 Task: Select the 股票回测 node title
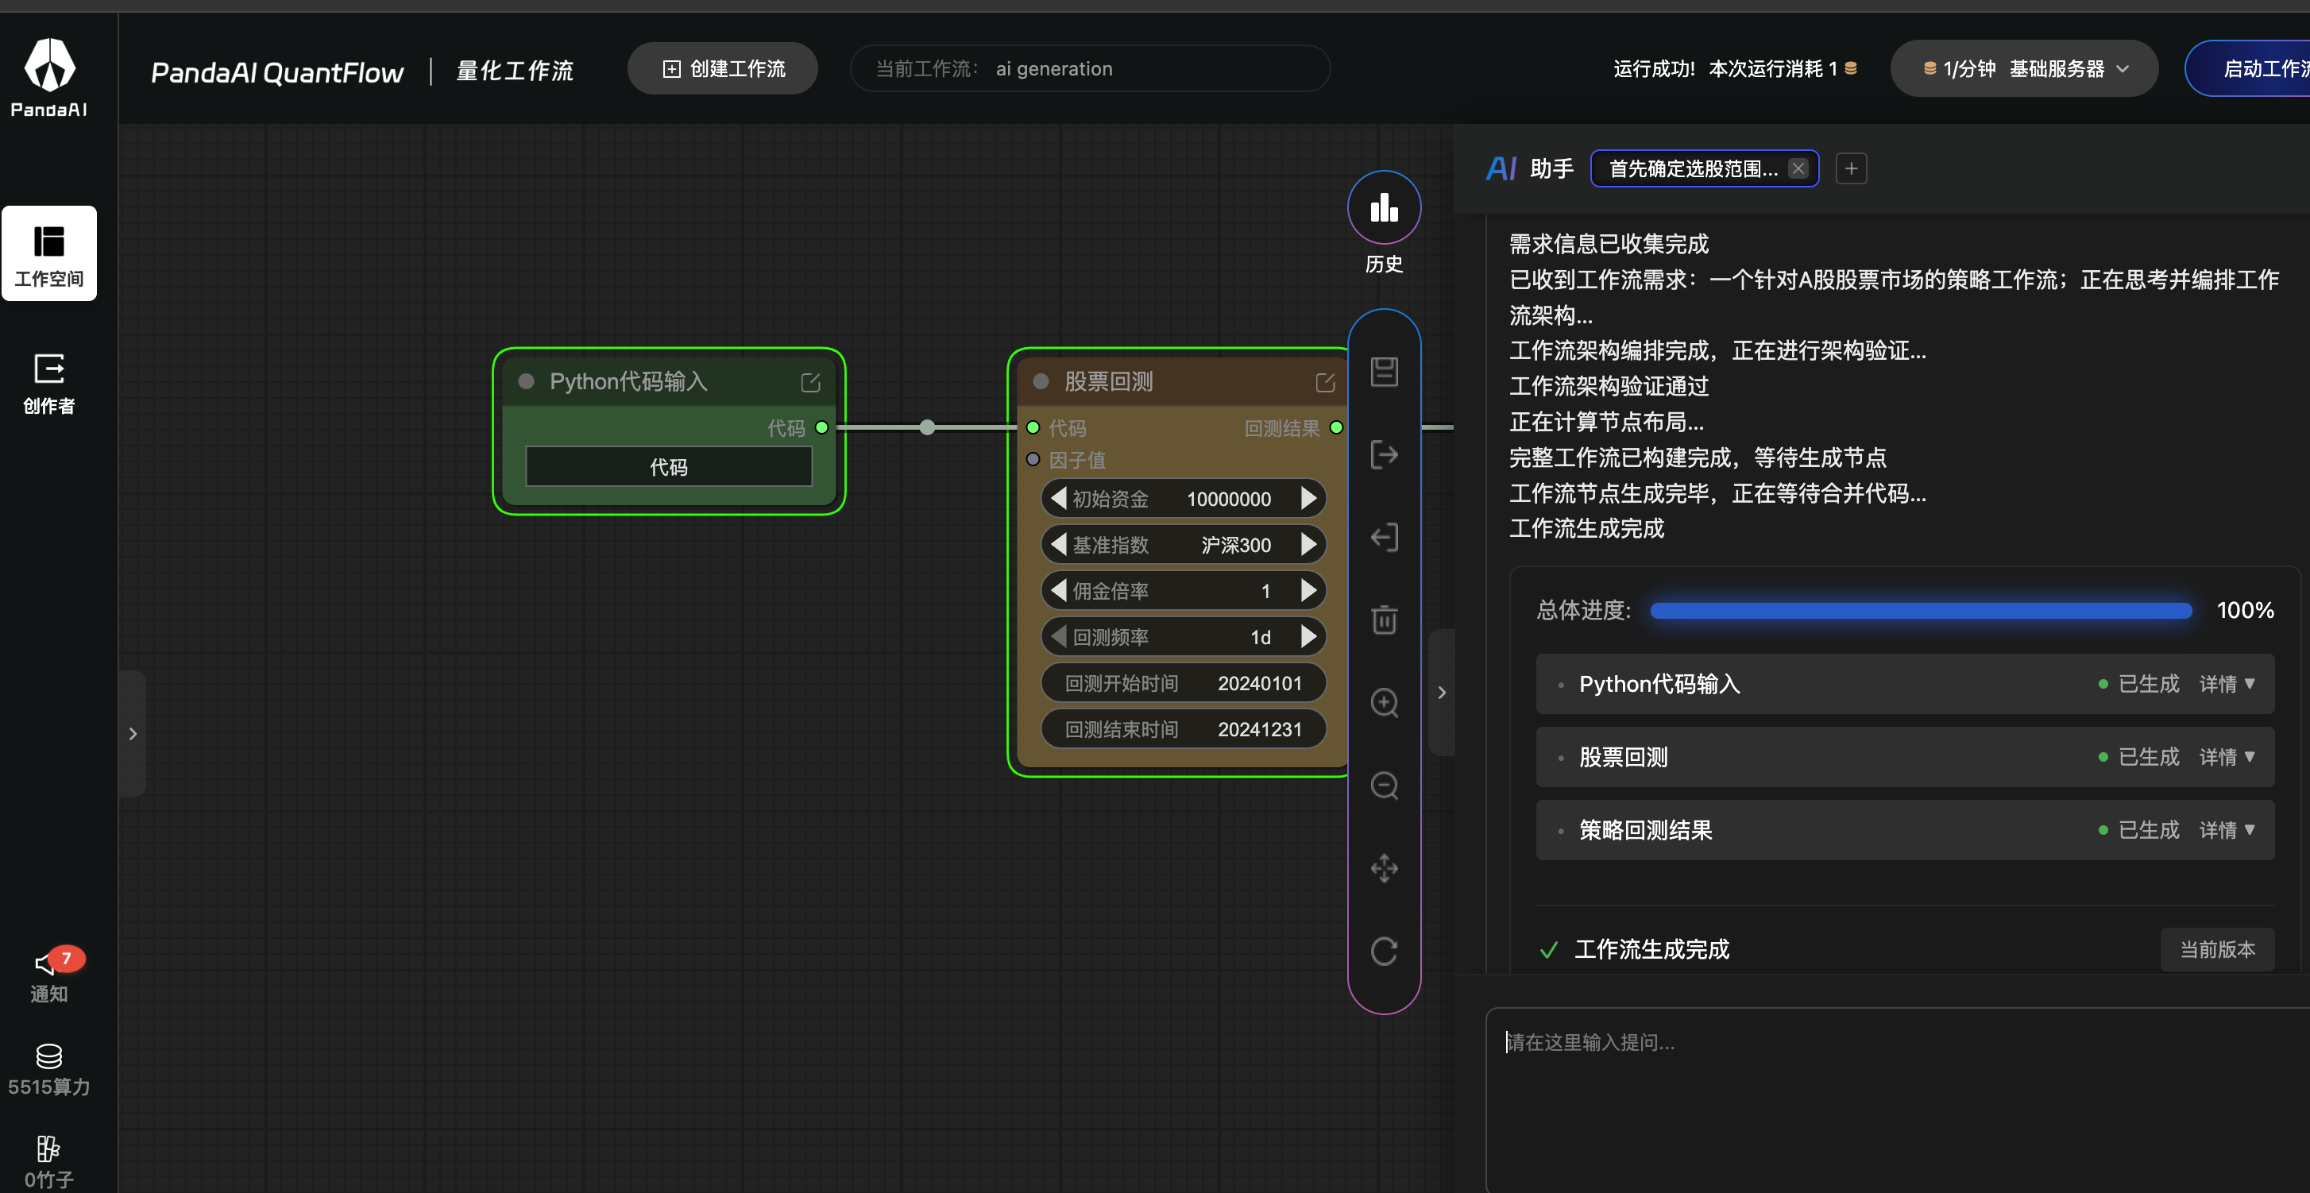point(1108,382)
